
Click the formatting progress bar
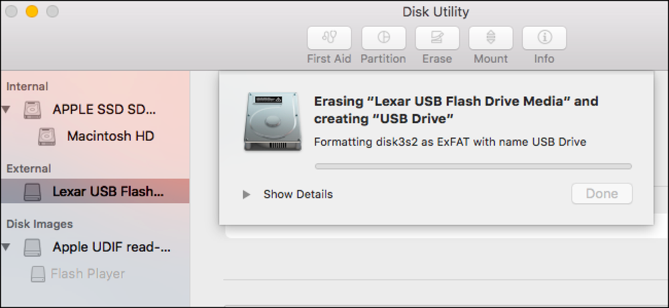(x=473, y=166)
